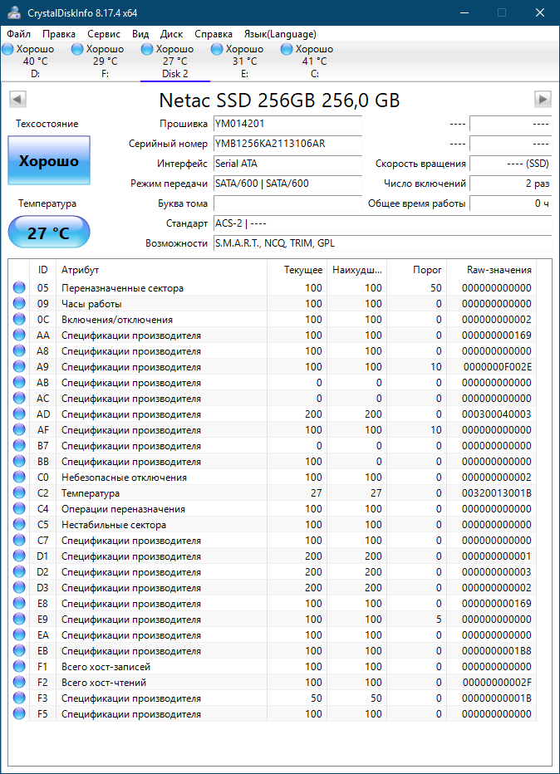Click status orb in row F5
Viewport: 560px width, 774px height.
19,713
